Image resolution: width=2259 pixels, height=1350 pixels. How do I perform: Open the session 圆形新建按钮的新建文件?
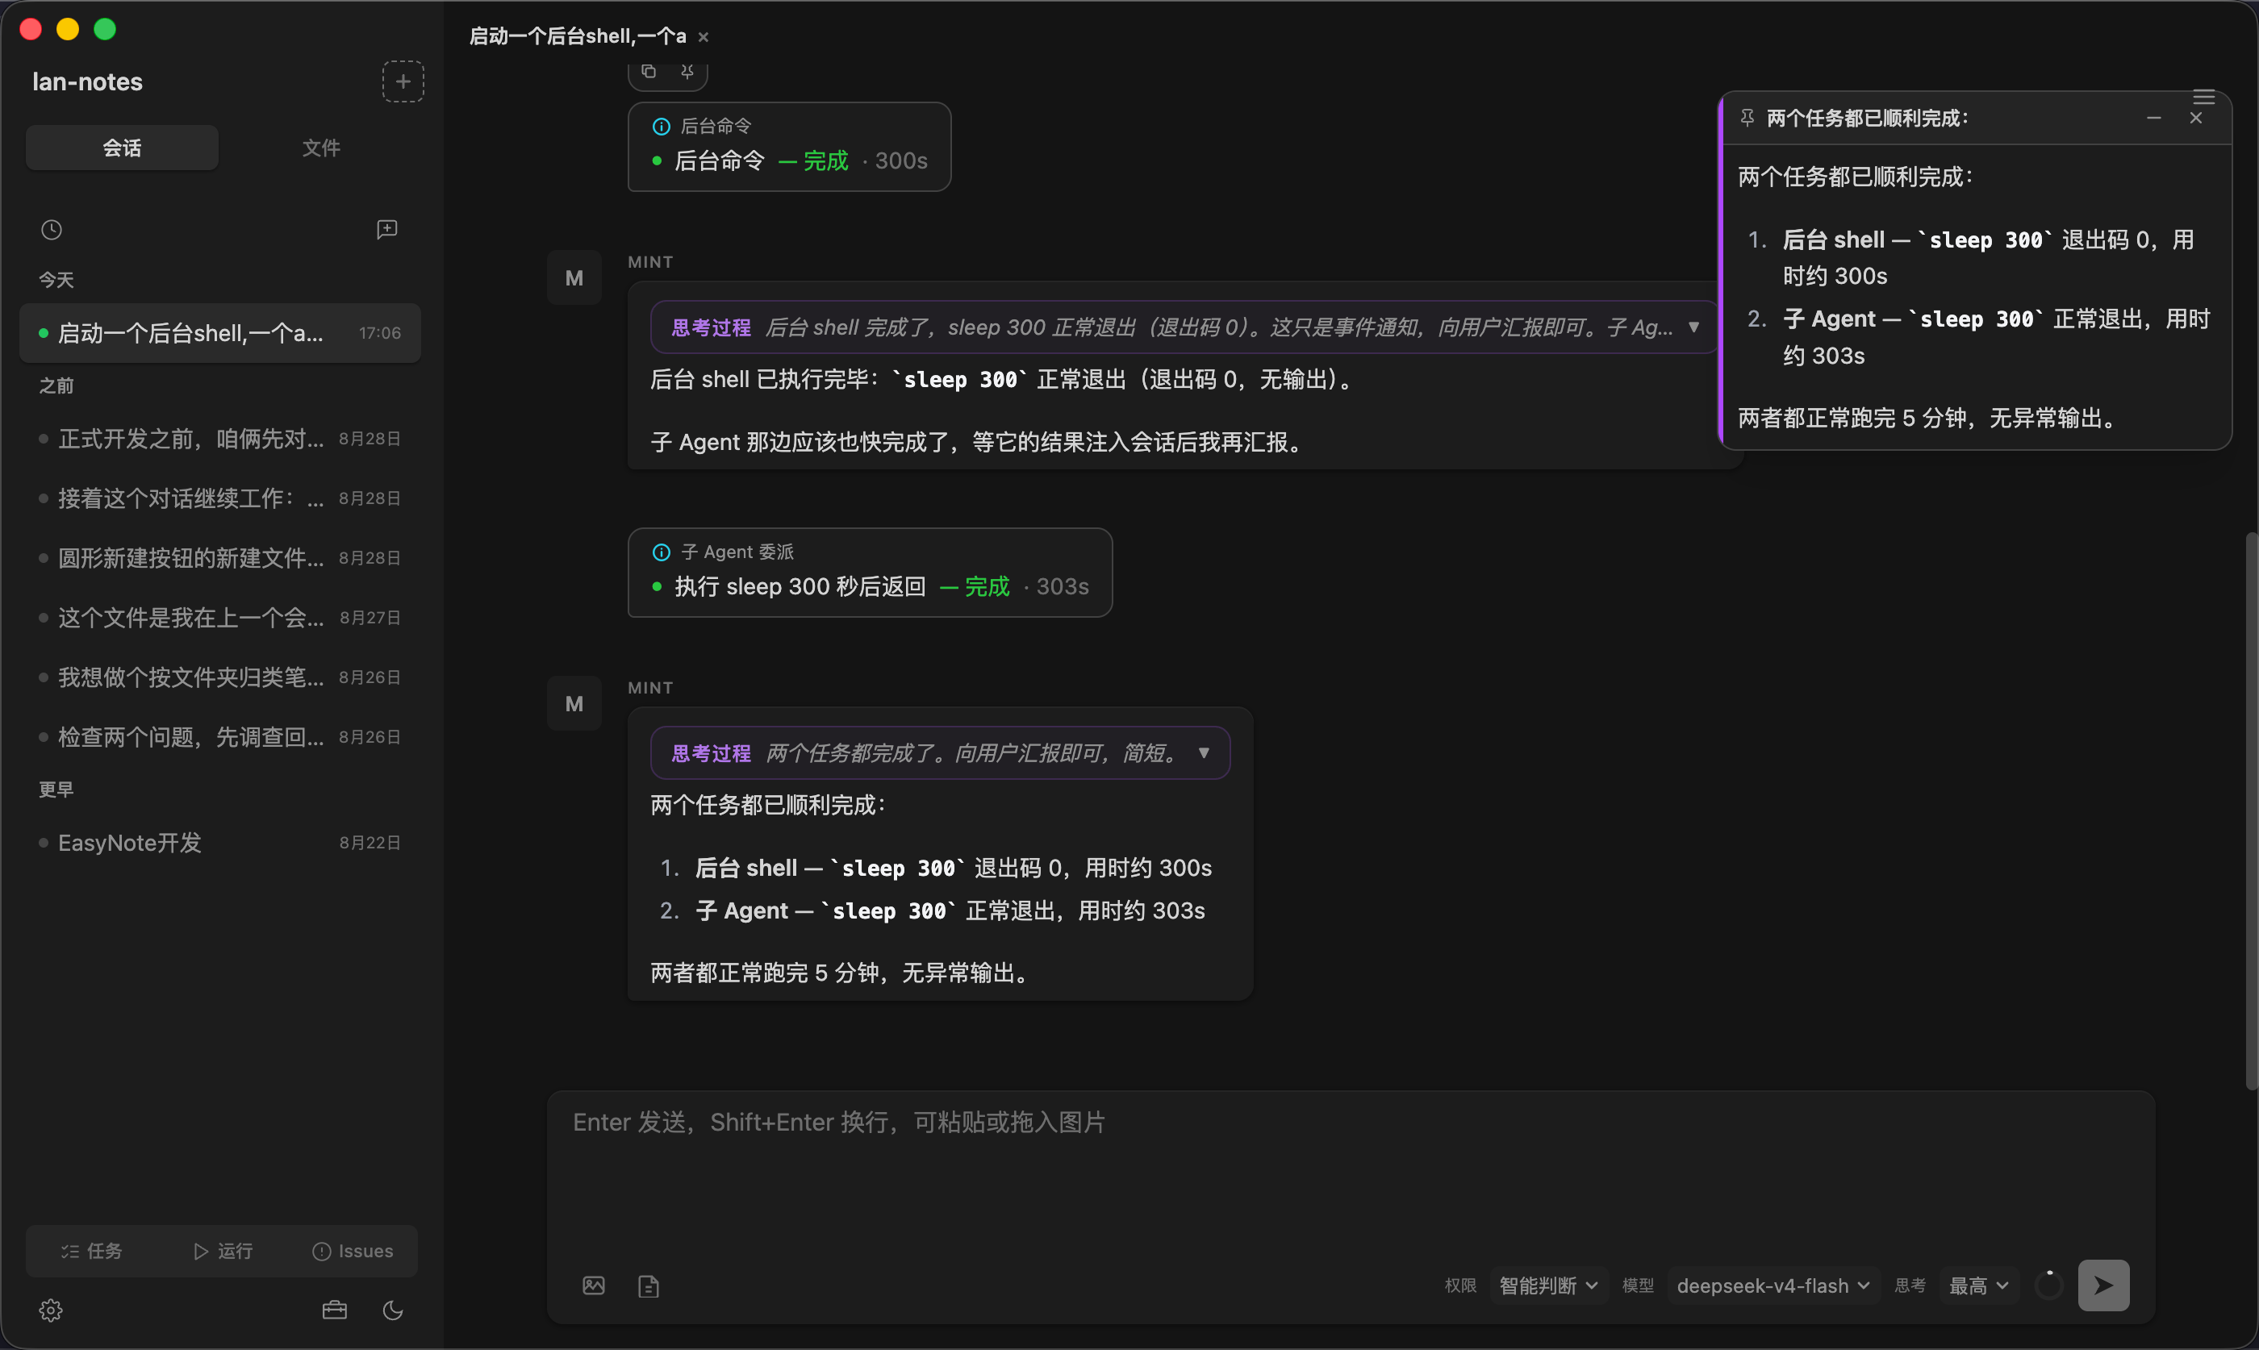(x=220, y=557)
